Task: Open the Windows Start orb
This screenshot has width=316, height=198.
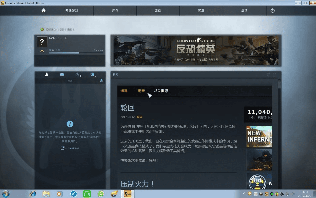Action: coord(5,194)
